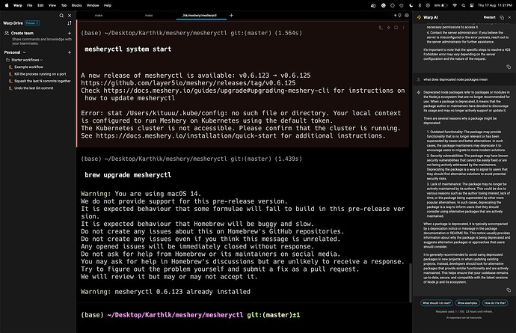Viewport: 516px width, 333px height.
Task: Click the Warp AI lightning bolt icon
Action: [x=419, y=17]
